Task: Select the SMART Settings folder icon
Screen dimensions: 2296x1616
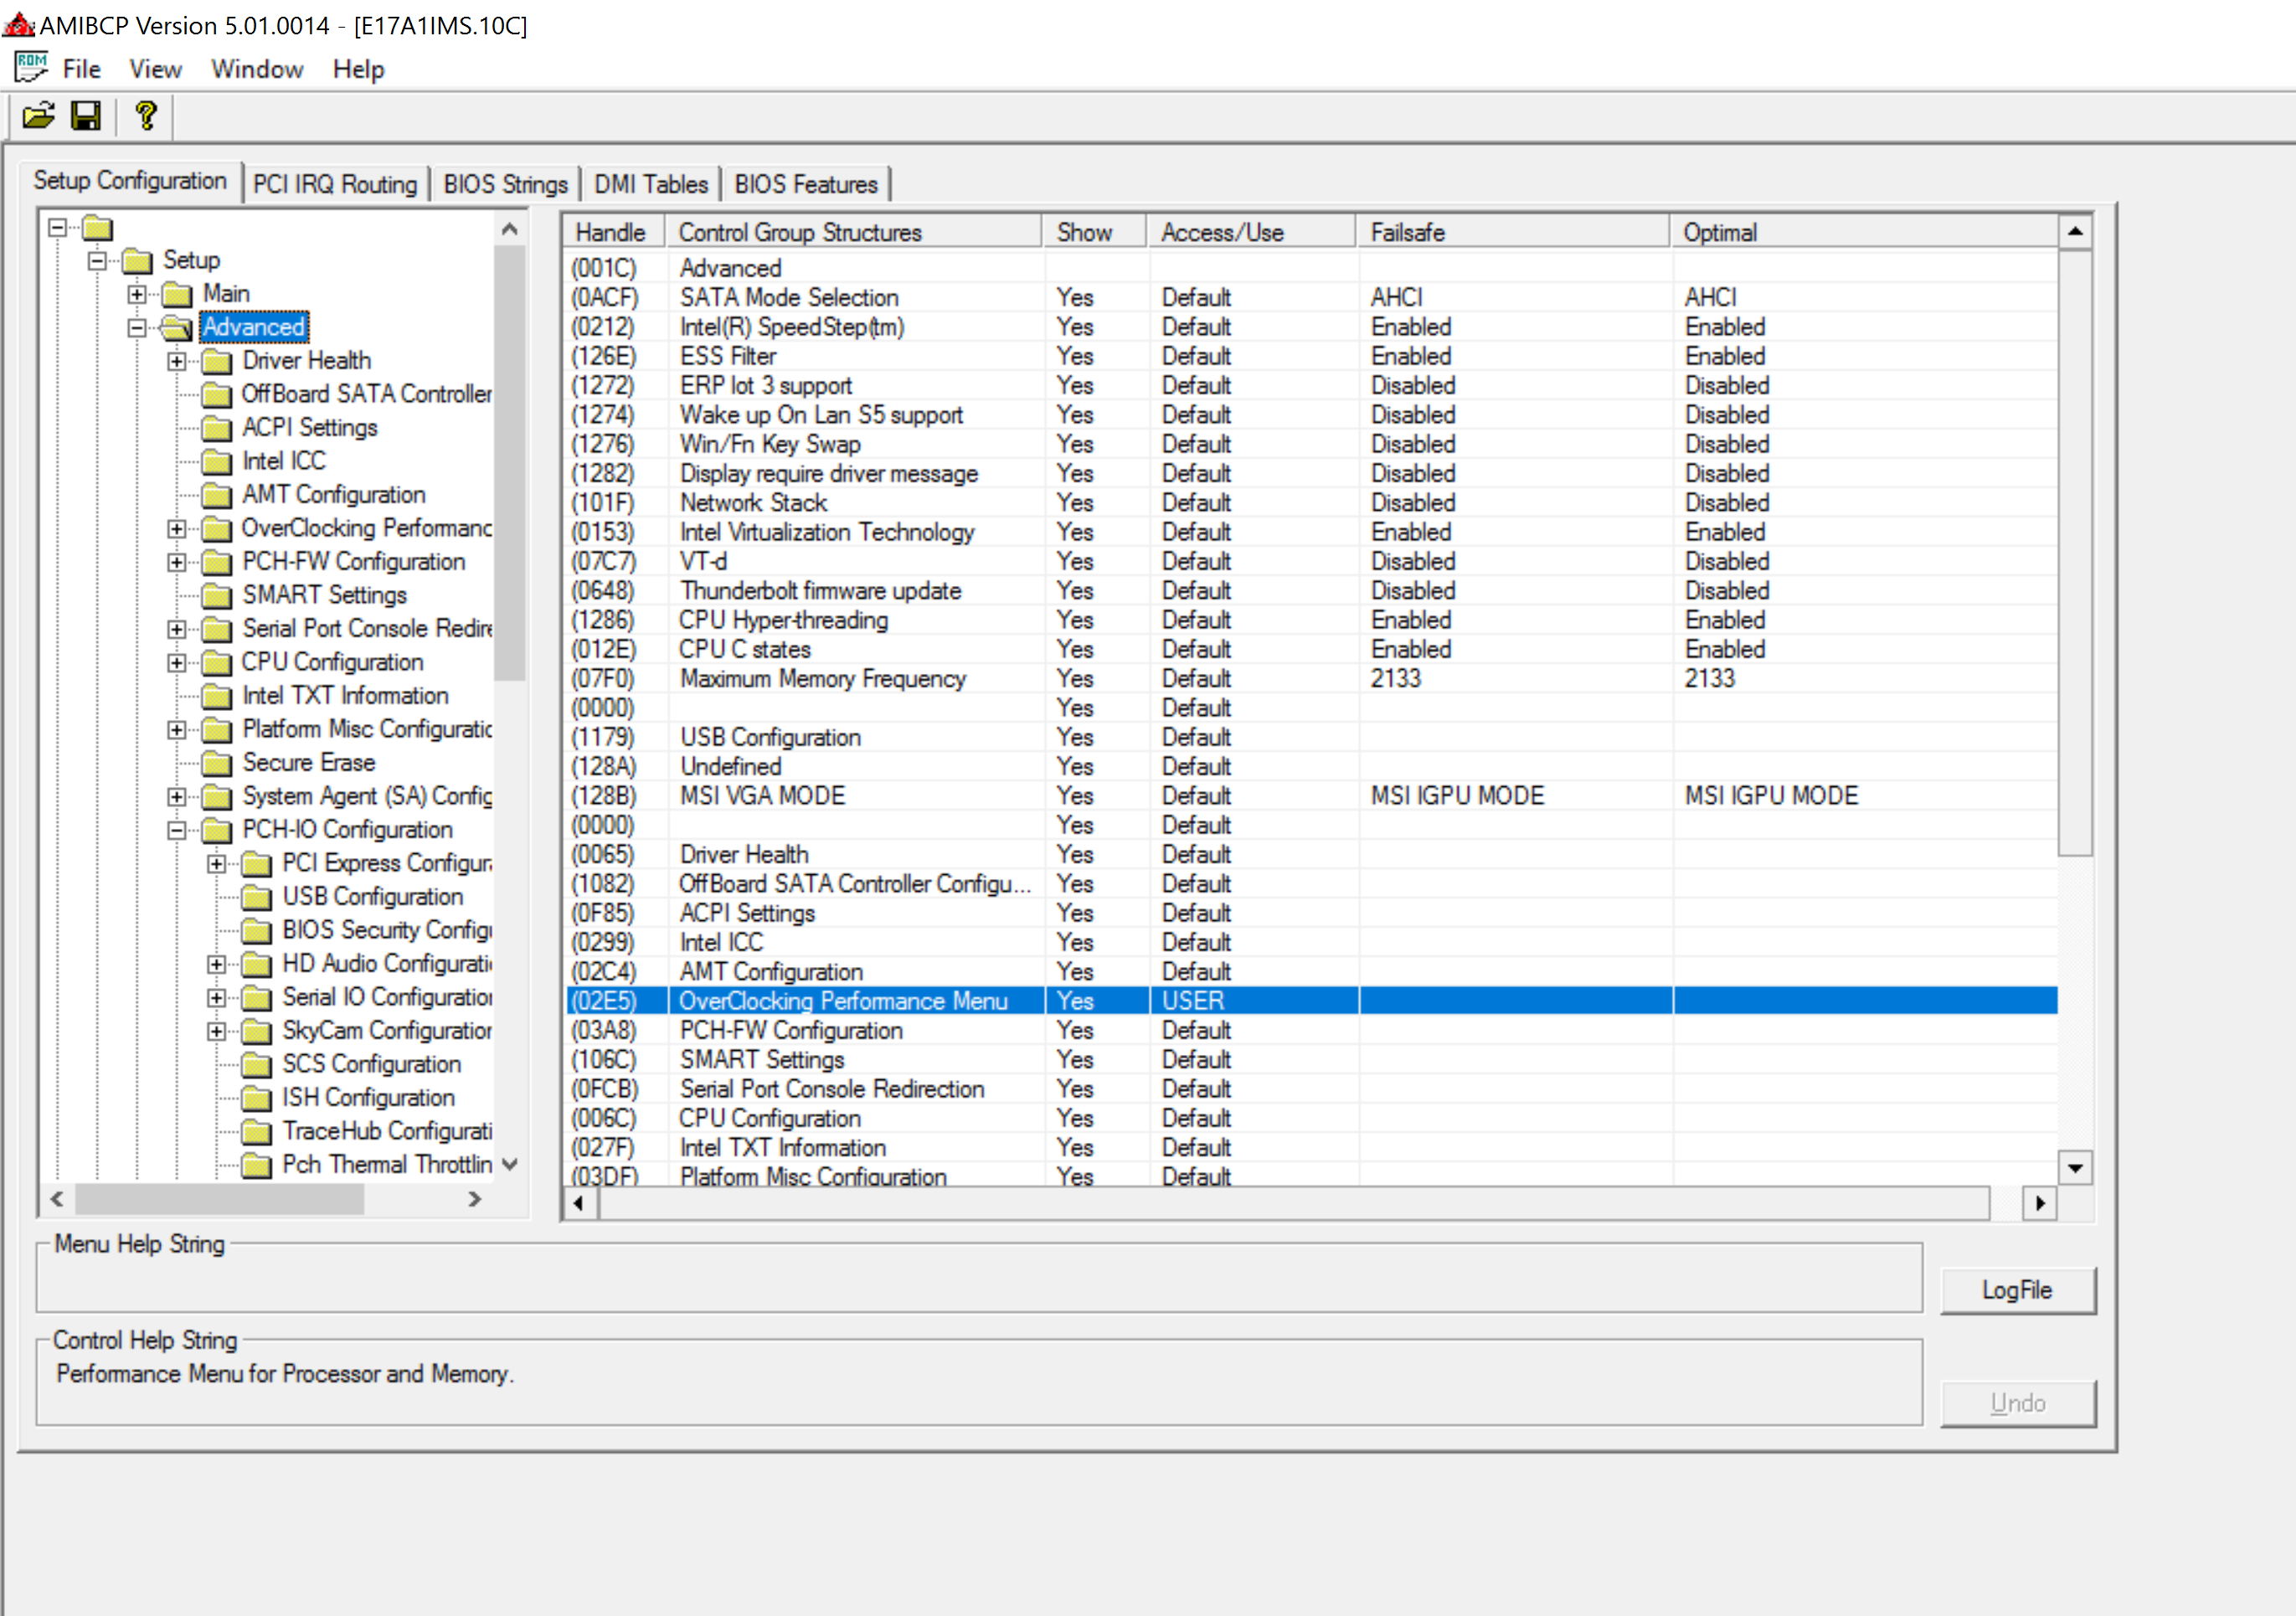Action: 216,595
